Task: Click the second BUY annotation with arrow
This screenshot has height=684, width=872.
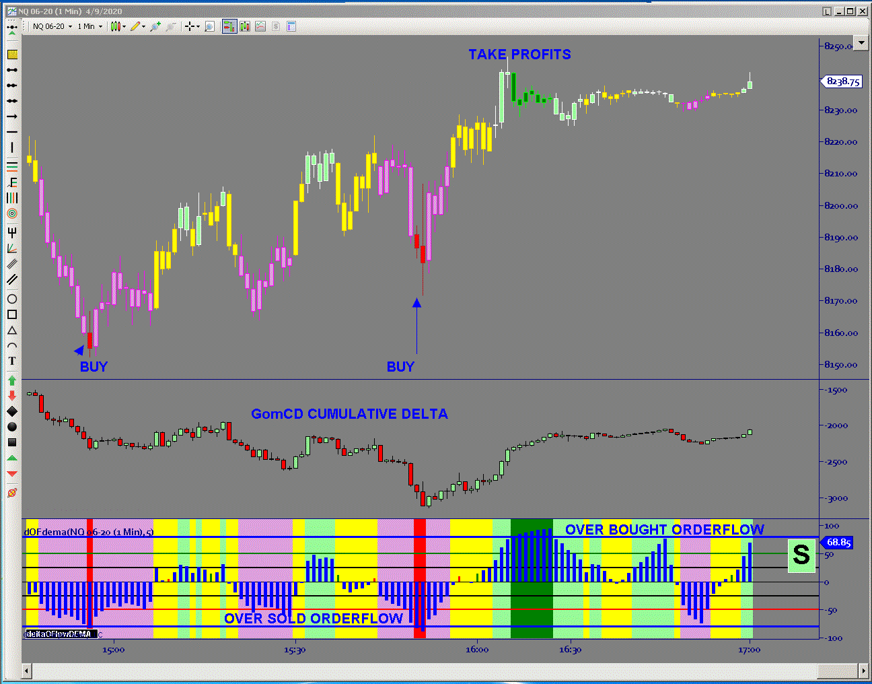Action: 400,367
